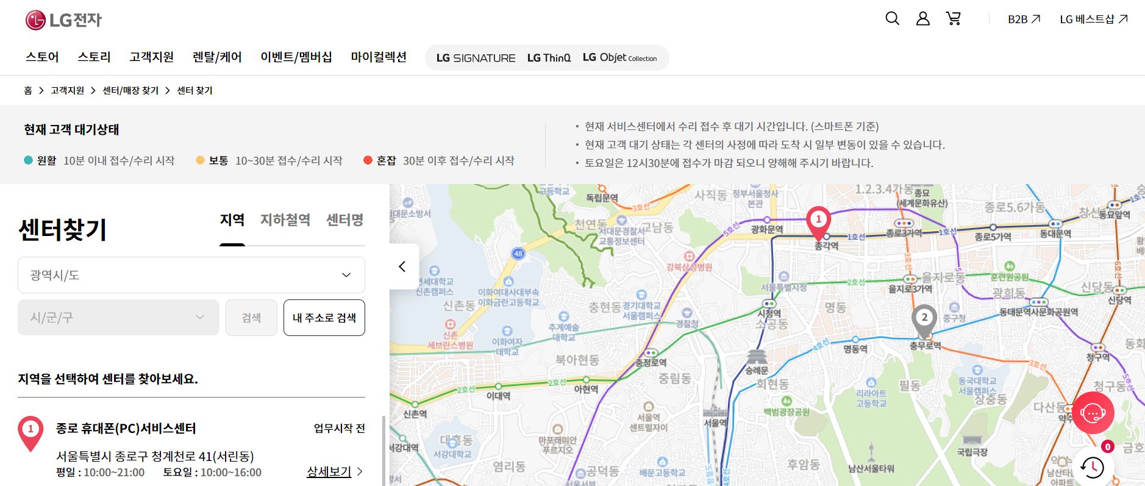Click the Saturday hours 토요일 : 10:00~16:00
1145x486 pixels.
point(212,473)
